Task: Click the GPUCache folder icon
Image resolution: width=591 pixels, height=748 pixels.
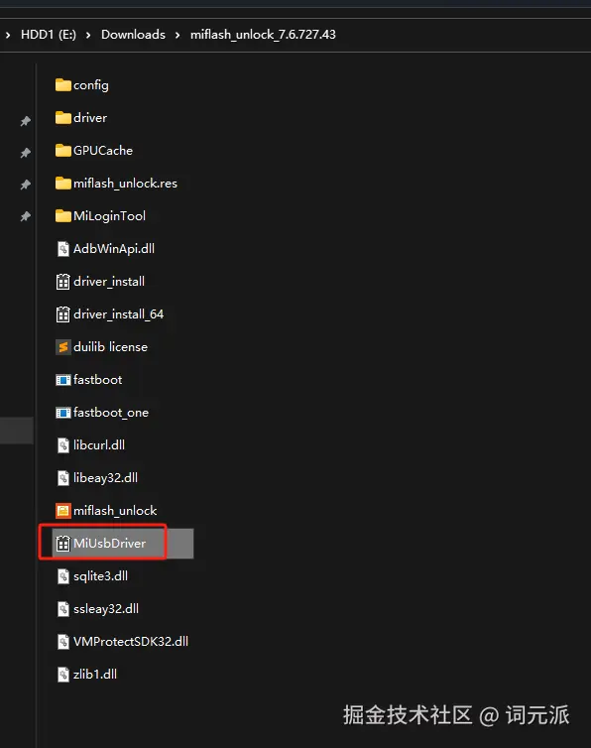Action: click(62, 151)
